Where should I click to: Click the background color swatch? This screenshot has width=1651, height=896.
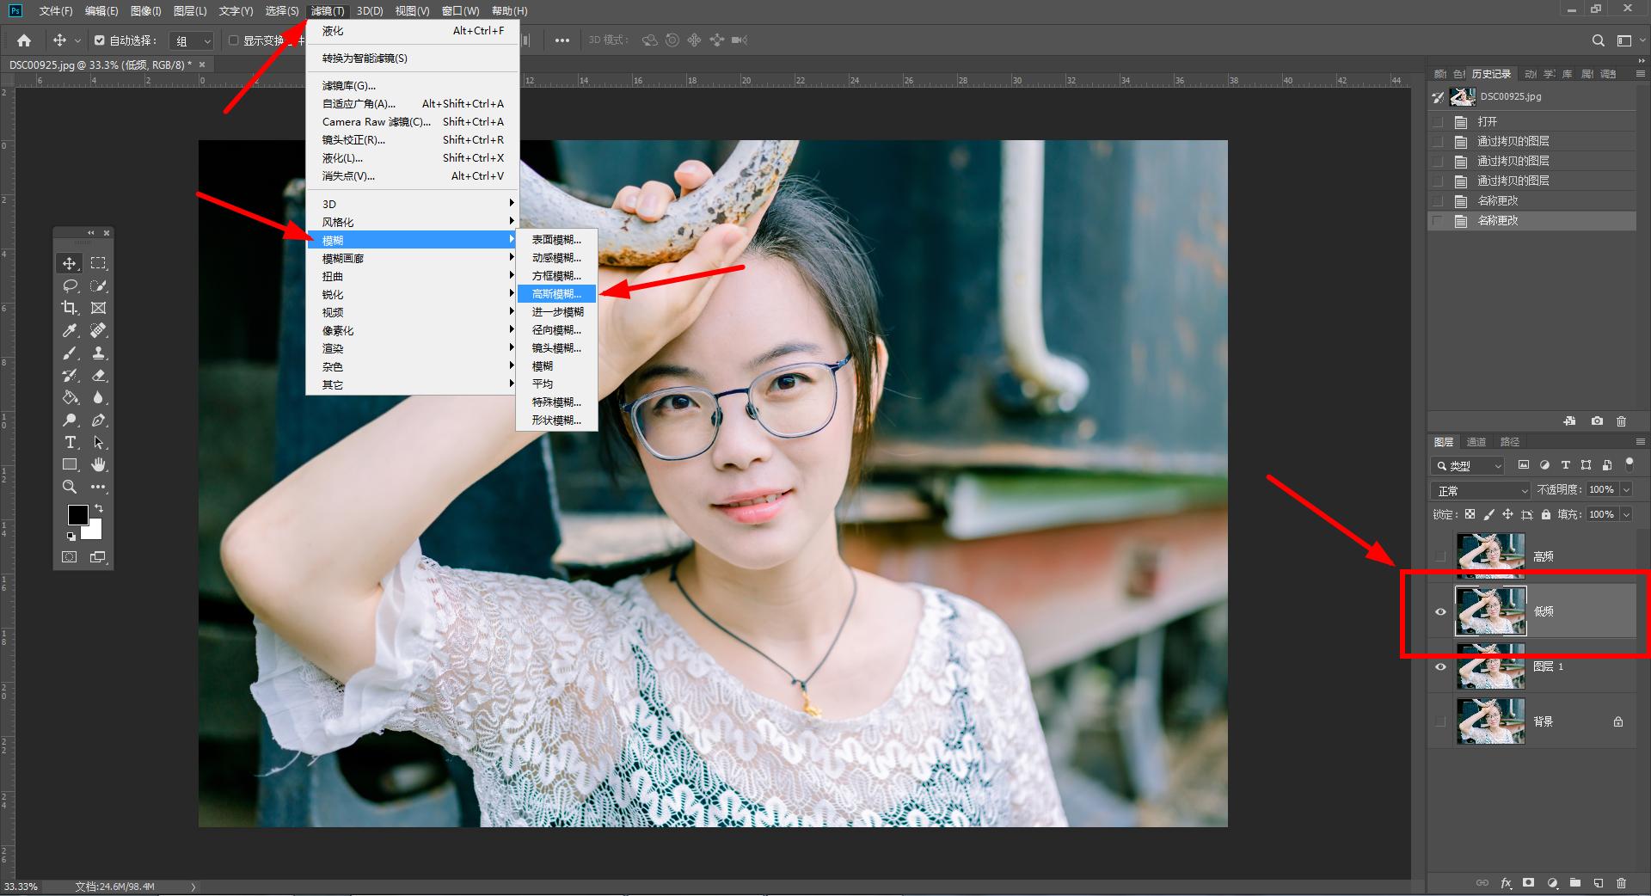94,531
